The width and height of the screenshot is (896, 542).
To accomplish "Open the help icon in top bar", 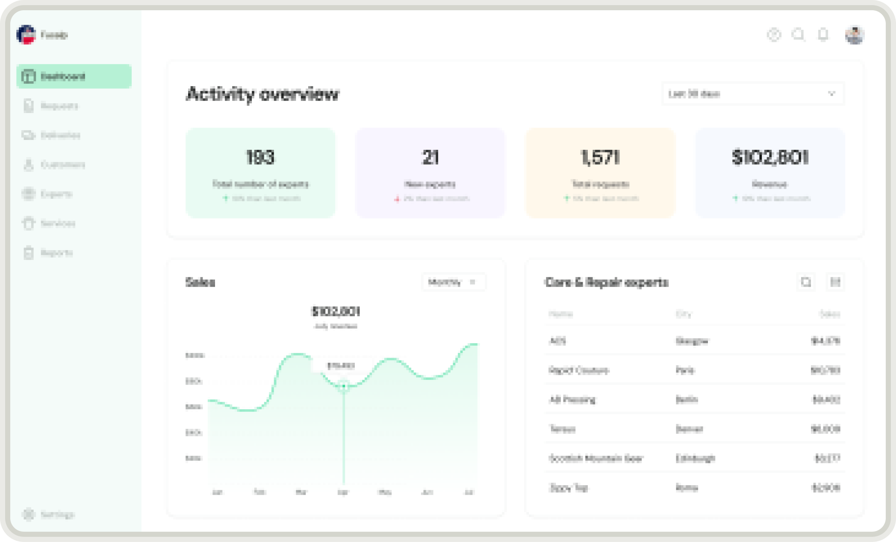I will 774,35.
